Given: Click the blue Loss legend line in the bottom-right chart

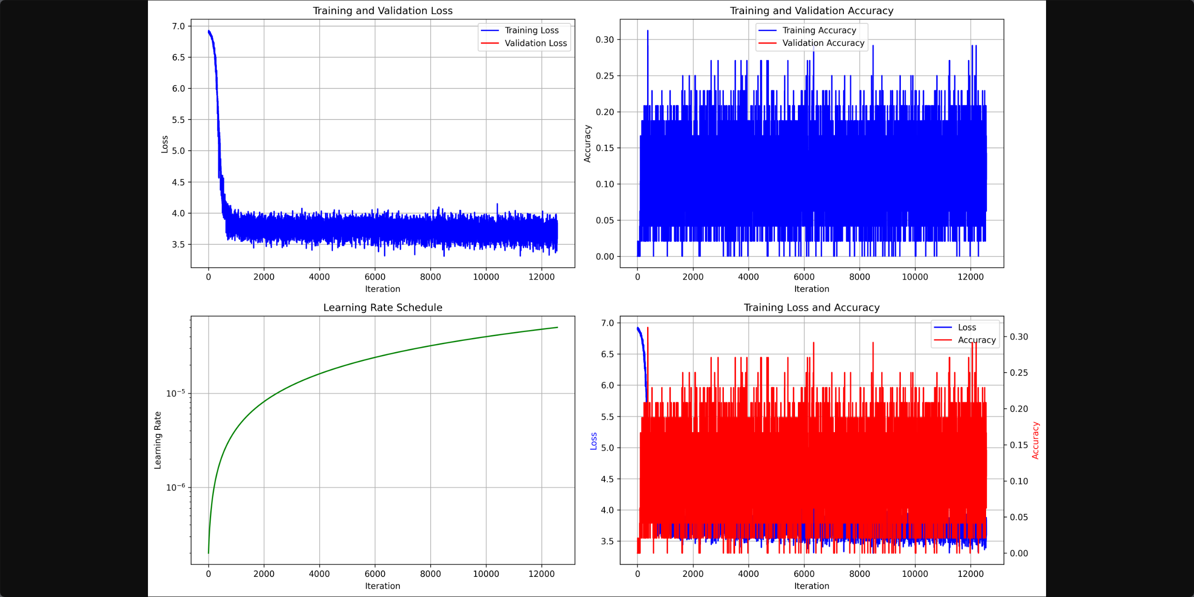Looking at the screenshot, I should (943, 327).
